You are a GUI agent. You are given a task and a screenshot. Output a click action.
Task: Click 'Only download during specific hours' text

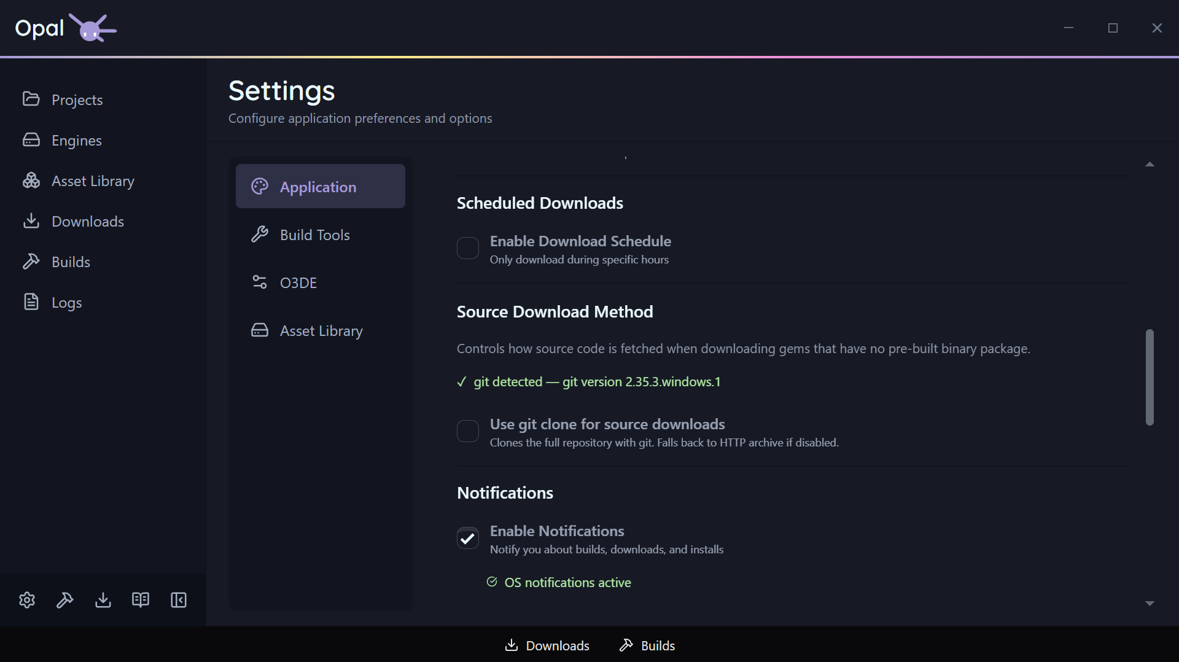[x=579, y=260]
